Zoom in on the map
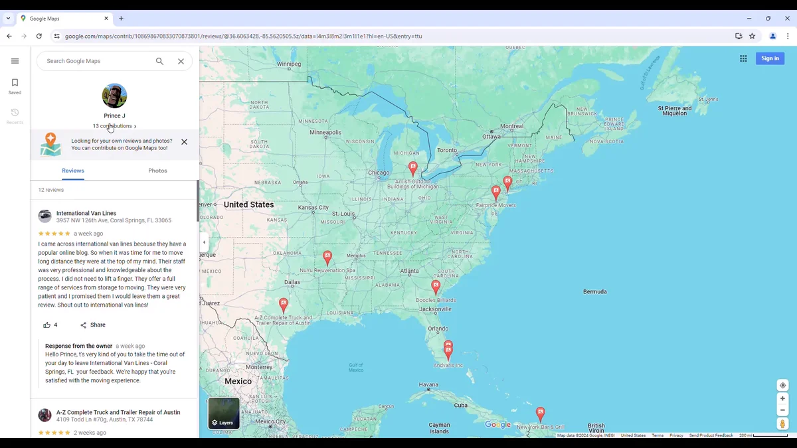 pos(782,399)
